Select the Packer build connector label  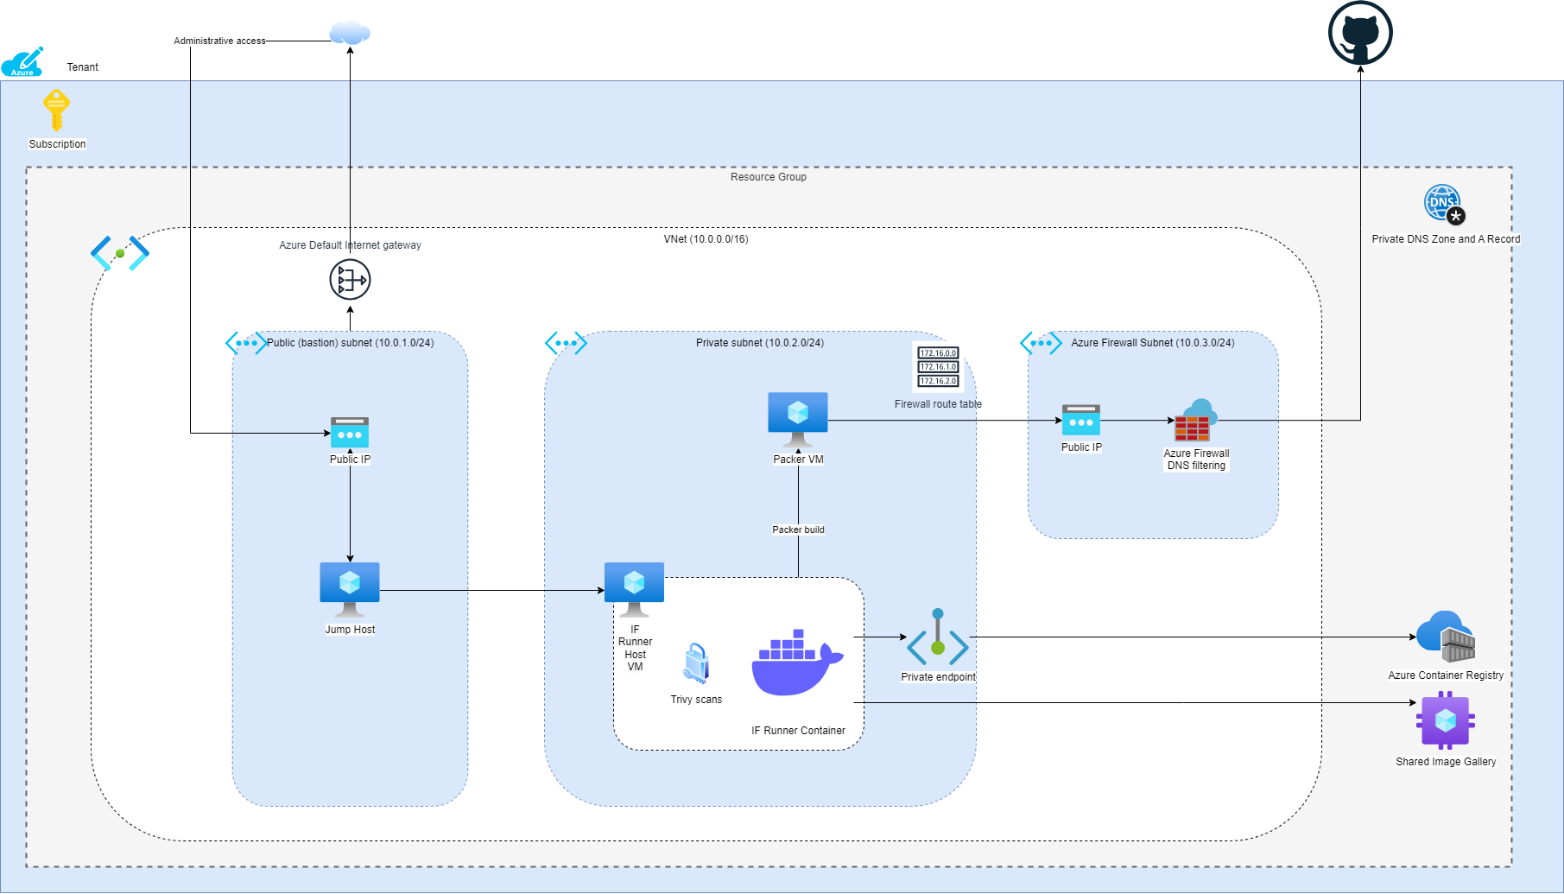(x=798, y=529)
